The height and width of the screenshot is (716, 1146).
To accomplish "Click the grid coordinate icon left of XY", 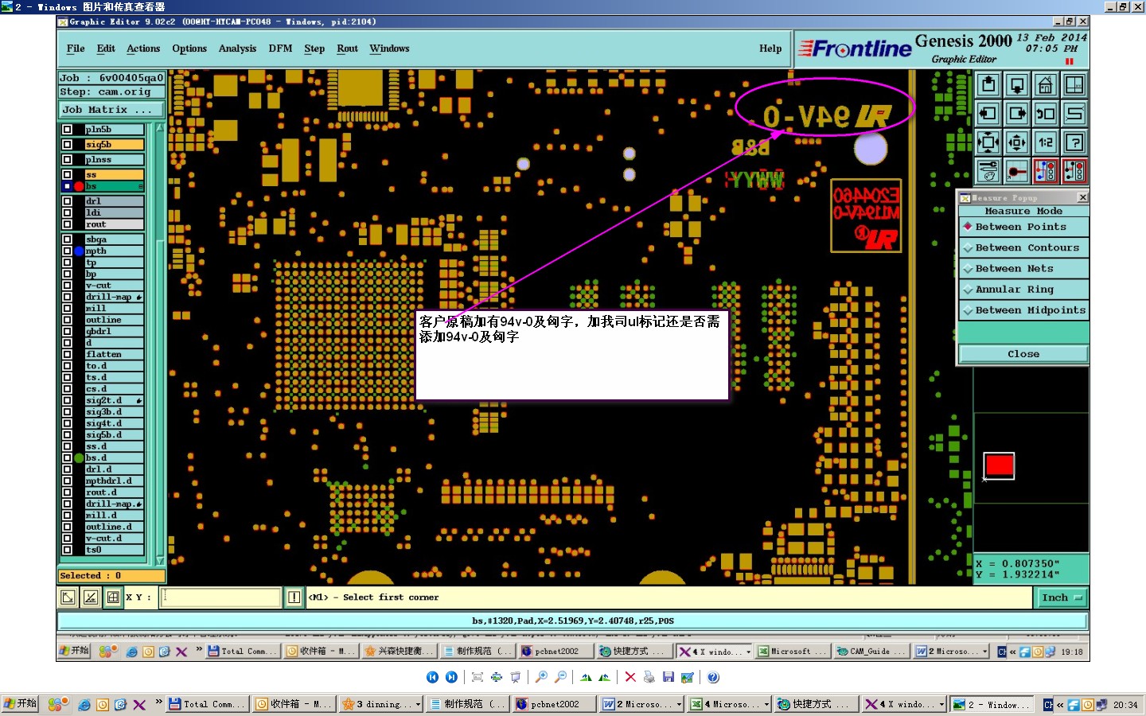I will (113, 597).
